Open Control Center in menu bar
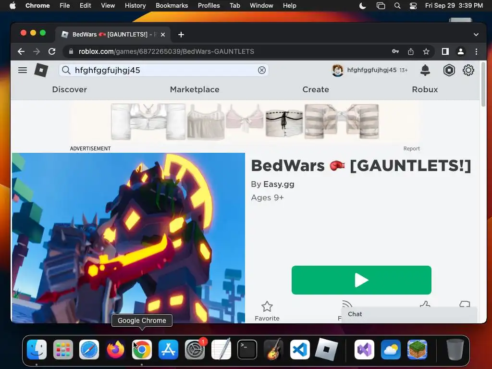Image resolution: width=492 pixels, height=369 pixels. 413,5
